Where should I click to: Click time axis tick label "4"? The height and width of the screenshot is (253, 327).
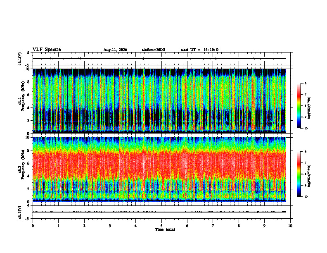(136, 226)
